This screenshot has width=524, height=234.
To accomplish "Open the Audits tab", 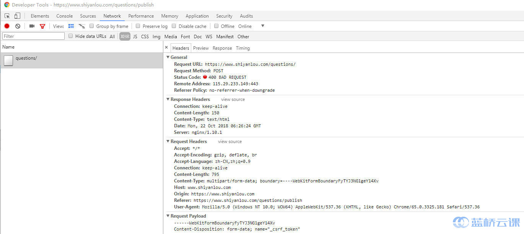I will [x=246, y=16].
